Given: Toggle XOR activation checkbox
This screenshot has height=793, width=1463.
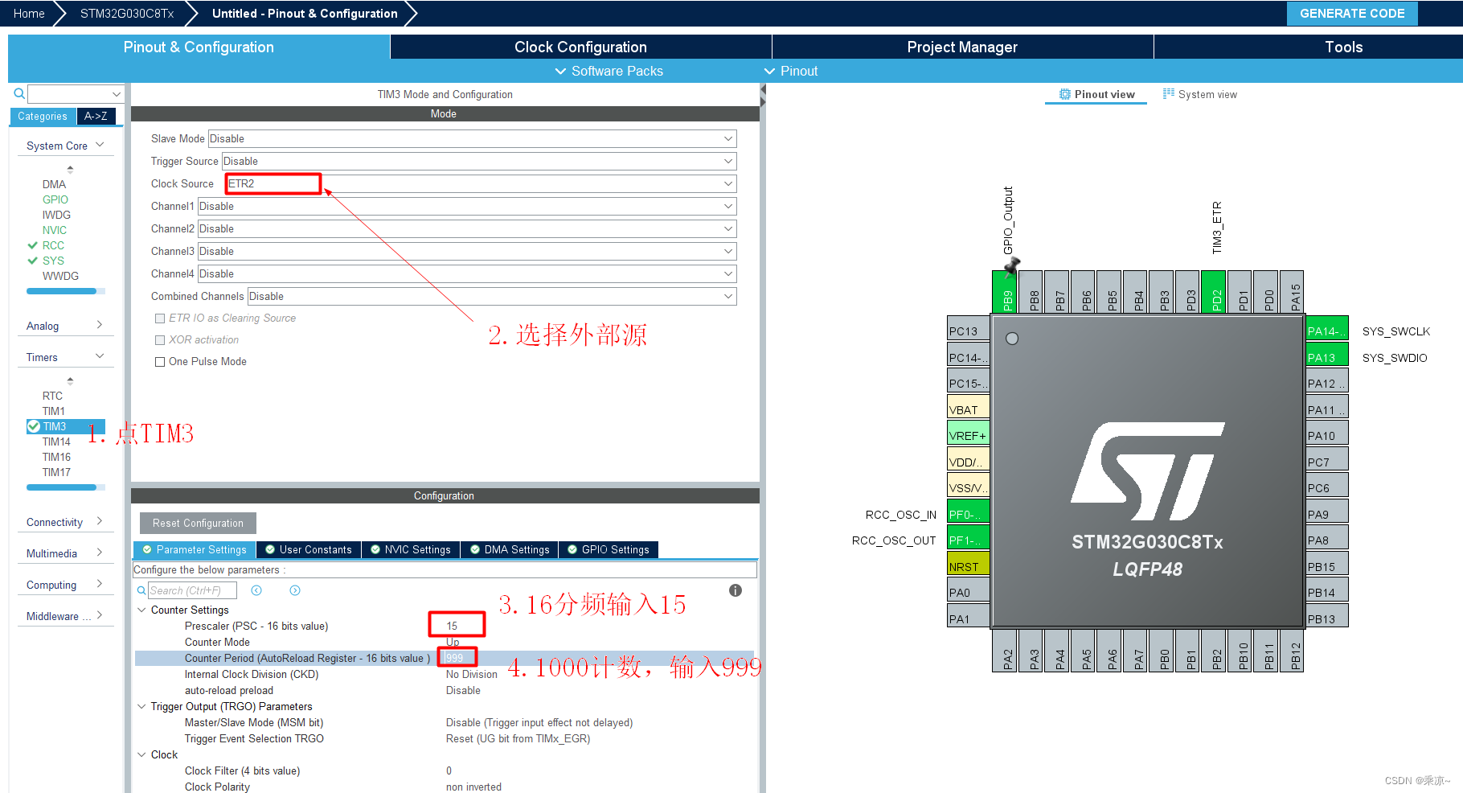Looking at the screenshot, I should tap(160, 340).
